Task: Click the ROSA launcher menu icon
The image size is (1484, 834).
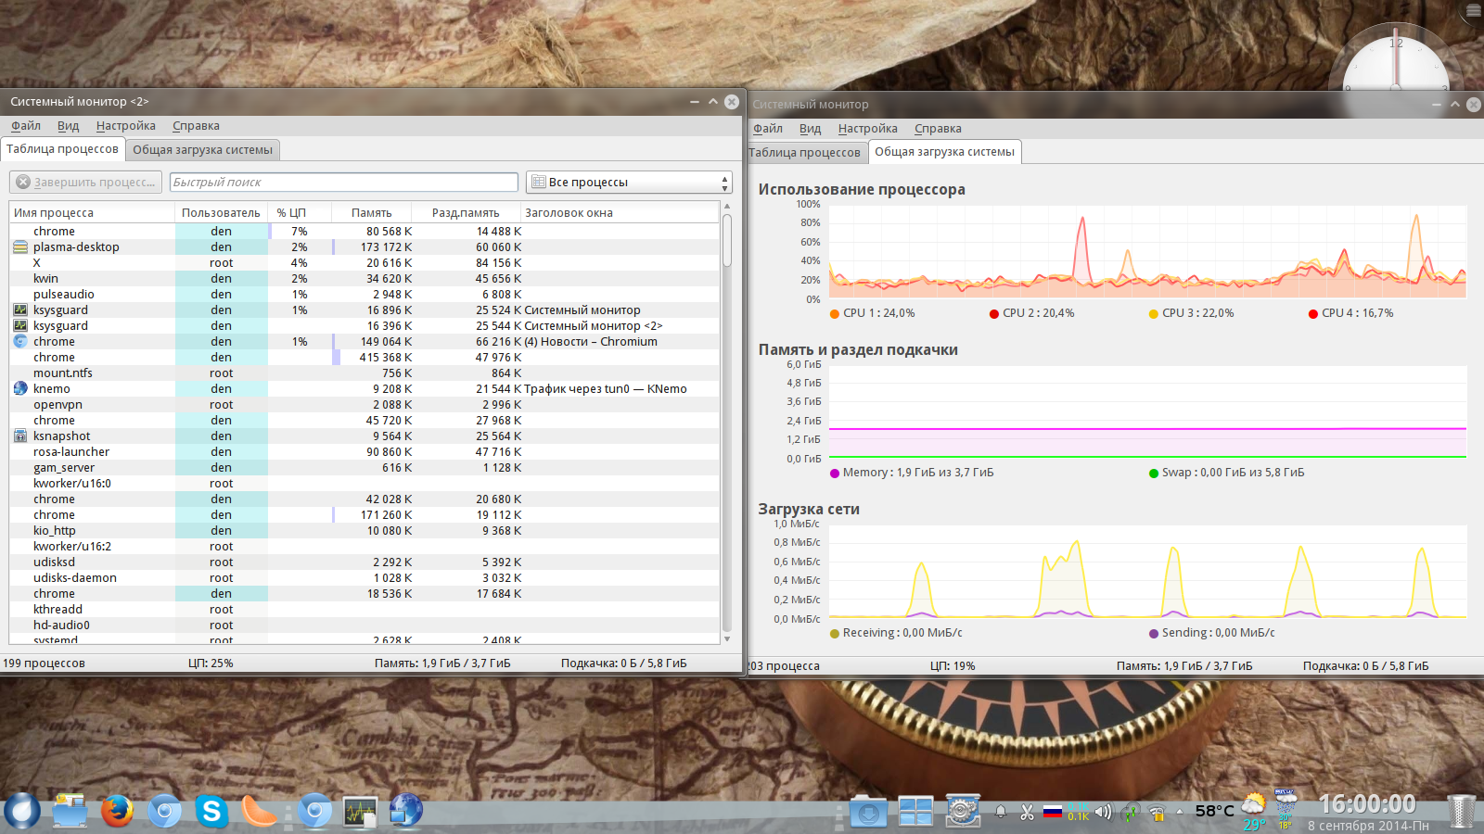Action: click(22, 812)
